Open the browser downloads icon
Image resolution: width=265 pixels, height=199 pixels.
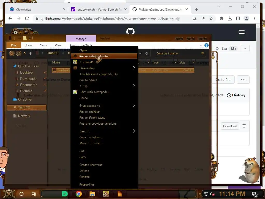[230, 19]
